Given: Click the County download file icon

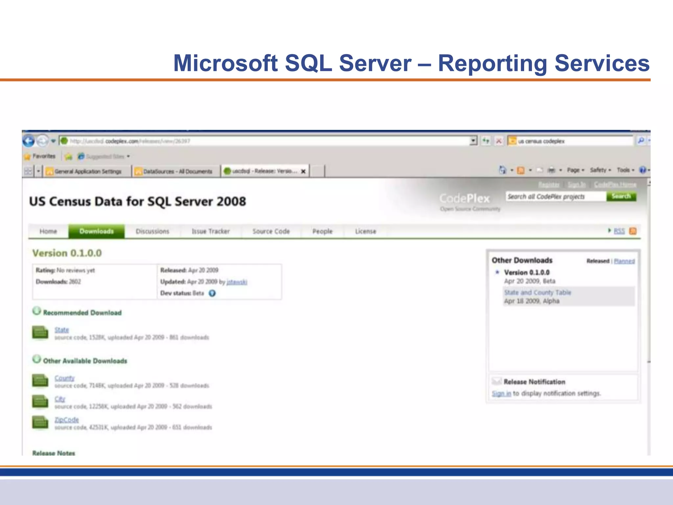Looking at the screenshot, I should pos(40,381).
